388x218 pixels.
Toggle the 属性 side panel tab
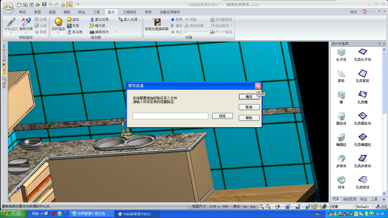[4, 70]
